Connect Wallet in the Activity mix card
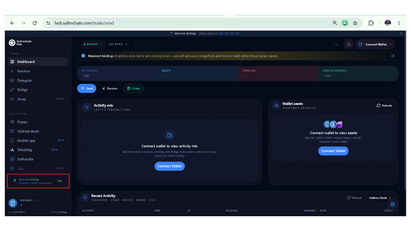The width and height of the screenshot is (411, 231). [170, 166]
